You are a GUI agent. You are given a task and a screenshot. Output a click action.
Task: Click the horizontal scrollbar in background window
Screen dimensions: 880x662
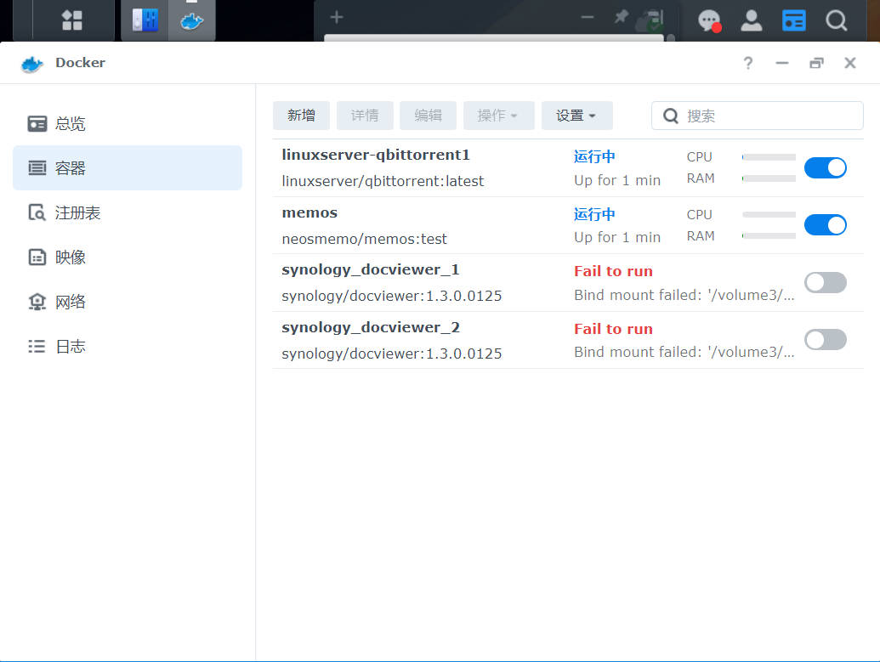tap(494, 37)
